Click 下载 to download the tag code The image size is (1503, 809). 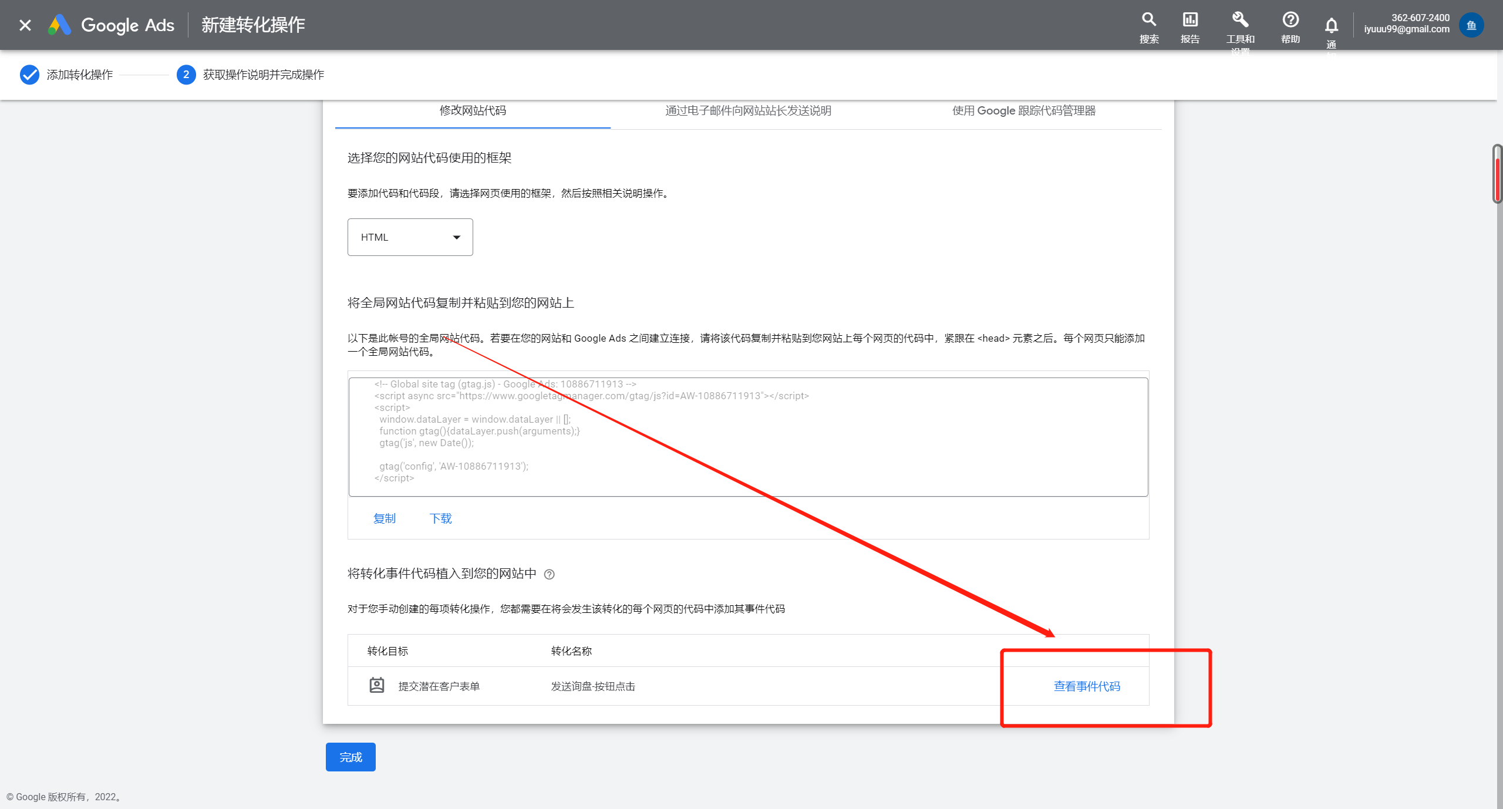pyautogui.click(x=441, y=518)
